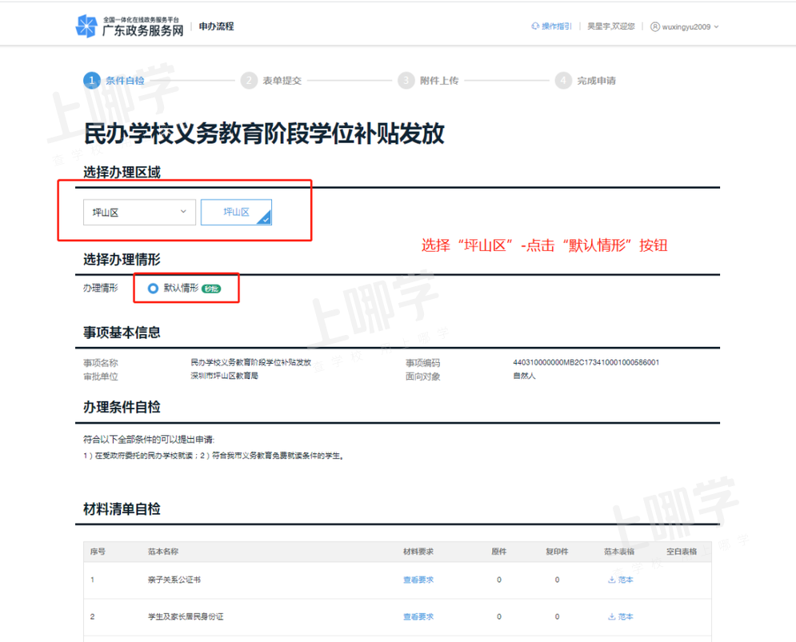Screen dimensions: 796x642
Task: Click step 1 circle 条件自检
Action: point(91,80)
